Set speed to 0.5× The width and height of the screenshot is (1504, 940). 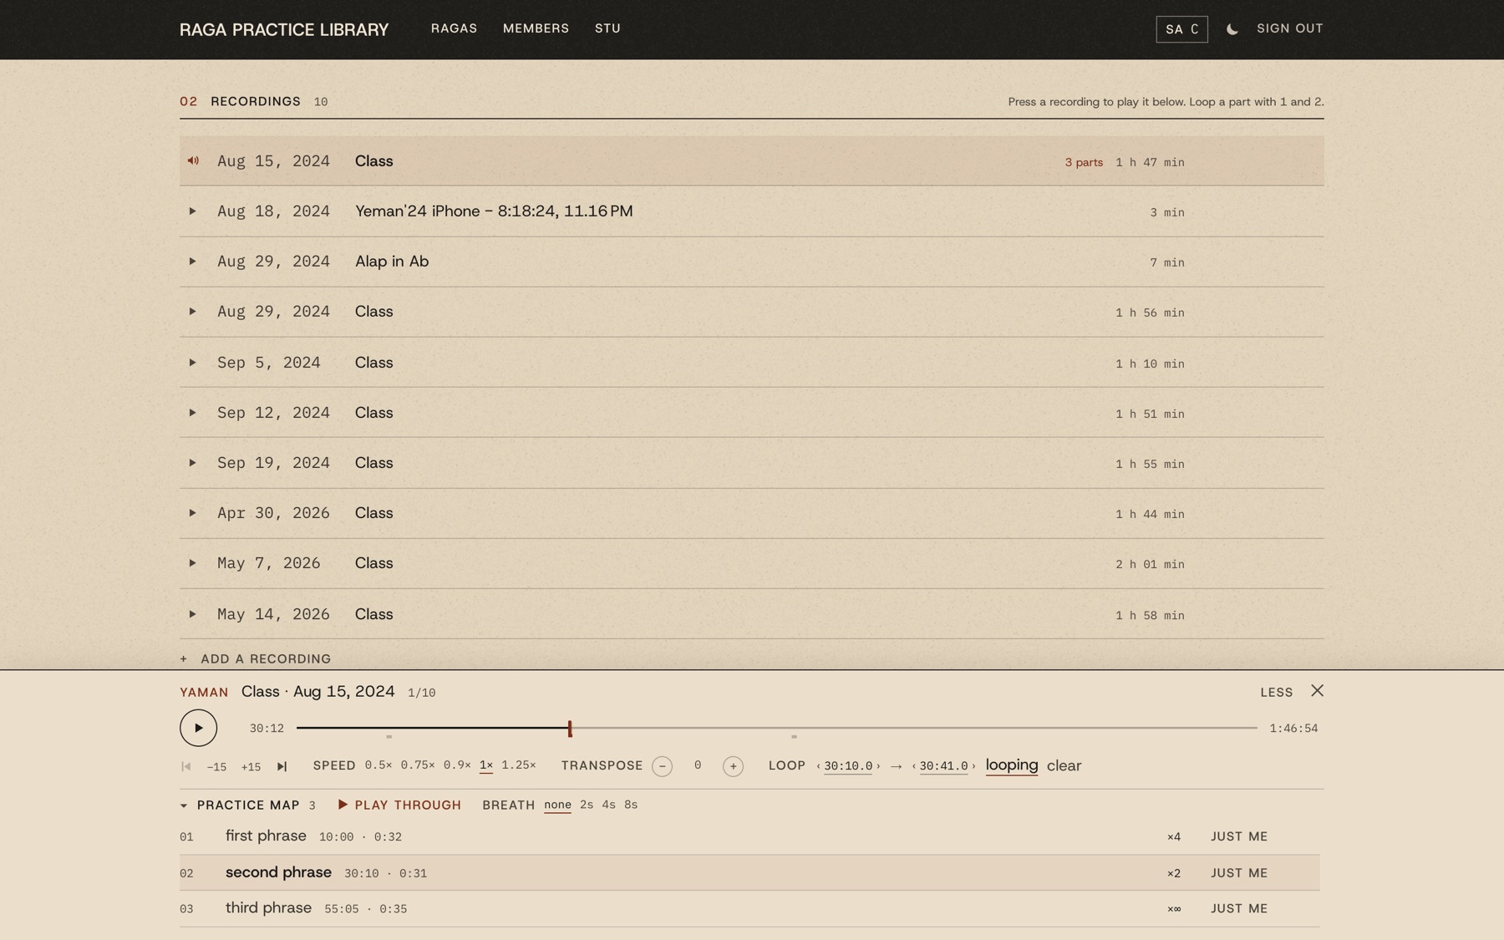[379, 765]
